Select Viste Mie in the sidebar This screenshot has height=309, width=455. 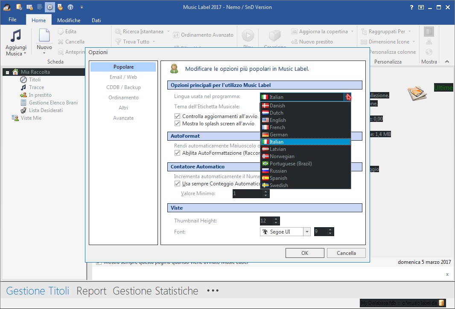[x=31, y=118]
